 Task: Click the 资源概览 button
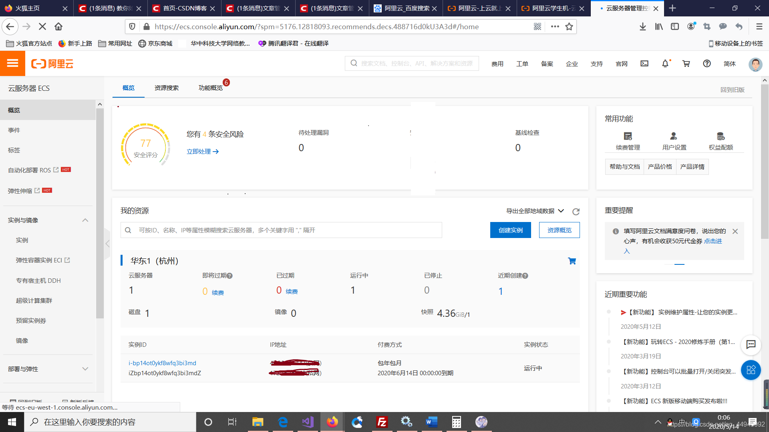[x=559, y=230]
